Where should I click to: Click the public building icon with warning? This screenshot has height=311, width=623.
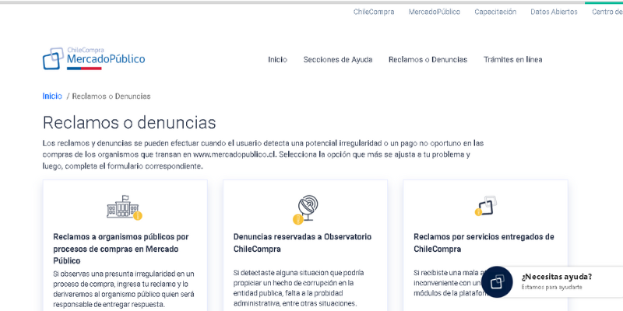pos(125,208)
